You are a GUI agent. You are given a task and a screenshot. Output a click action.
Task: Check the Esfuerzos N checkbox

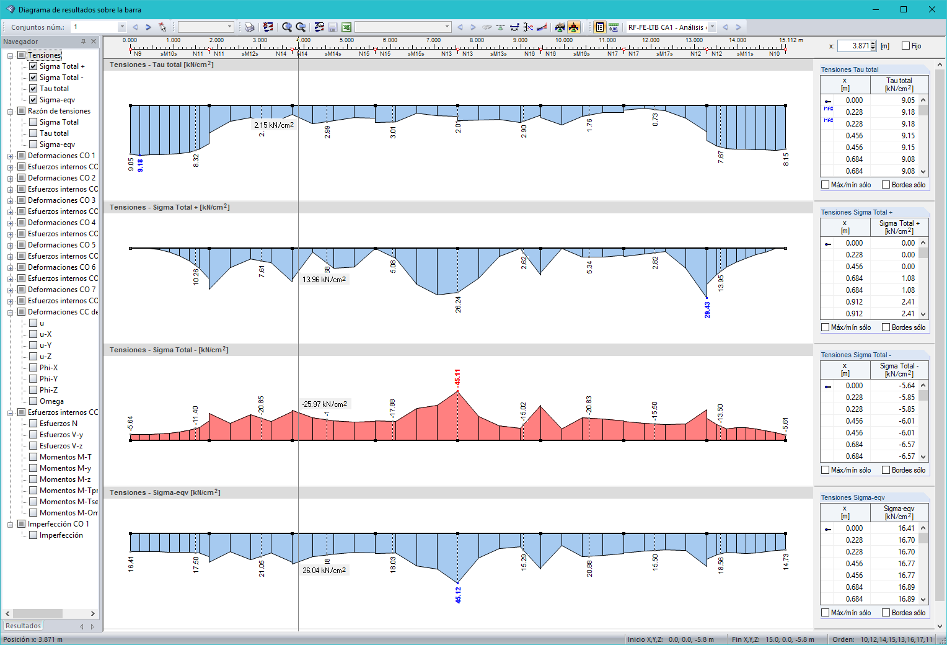click(x=33, y=424)
